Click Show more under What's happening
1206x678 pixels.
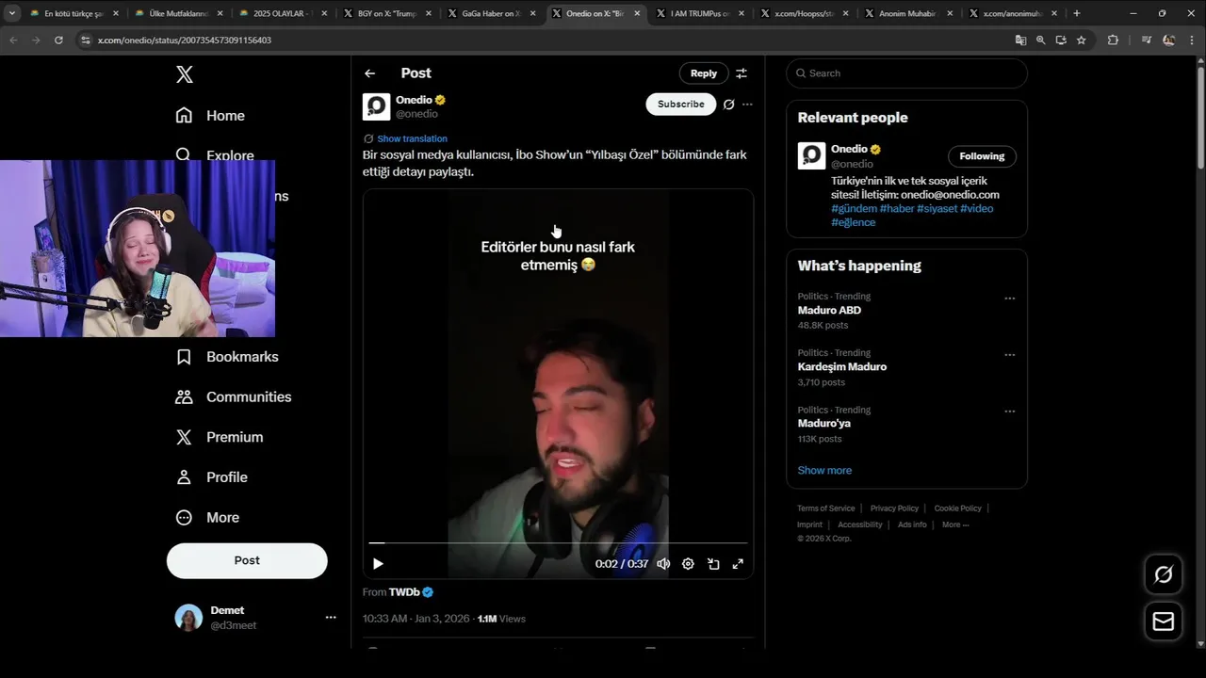824,470
